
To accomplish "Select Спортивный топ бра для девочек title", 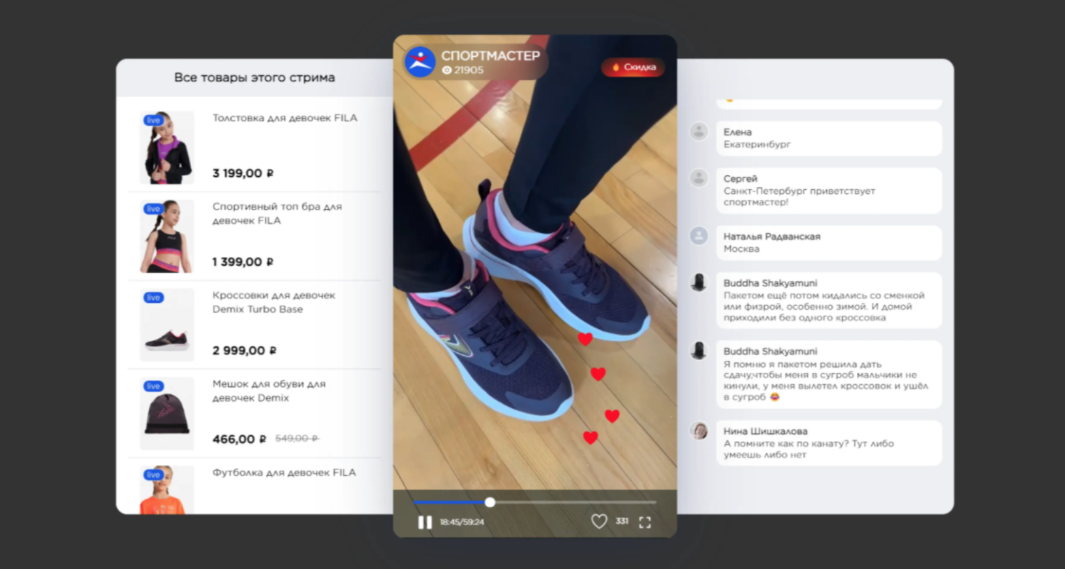I will (x=277, y=213).
